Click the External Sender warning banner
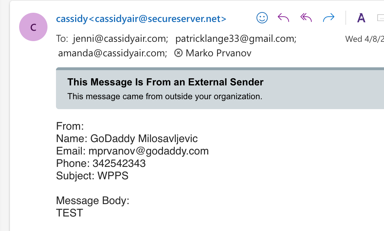384x231 pixels. [220, 89]
